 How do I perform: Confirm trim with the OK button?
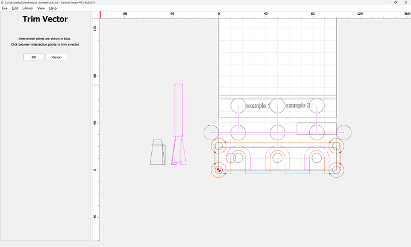click(x=34, y=57)
